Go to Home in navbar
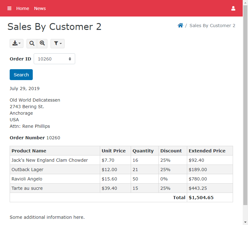Viewport: 248px width, 225px height. (x=23, y=8)
